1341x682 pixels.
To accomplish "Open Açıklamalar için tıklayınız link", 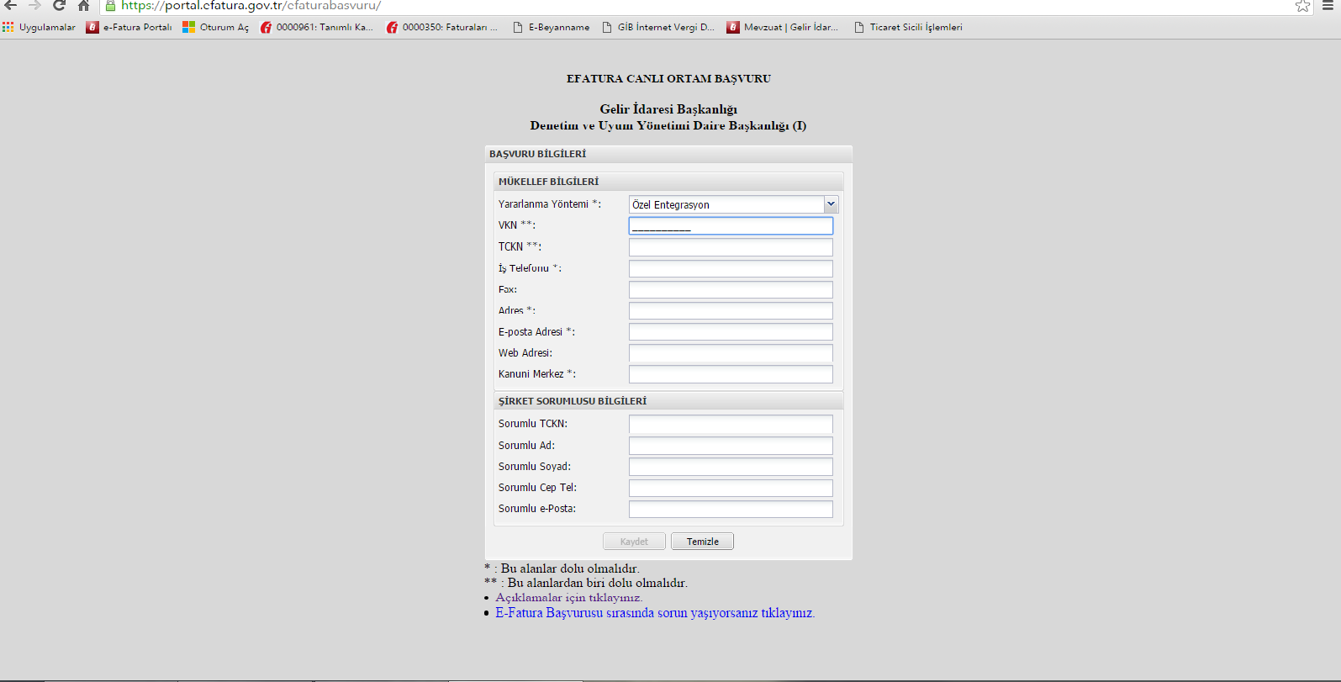I will tap(568, 598).
